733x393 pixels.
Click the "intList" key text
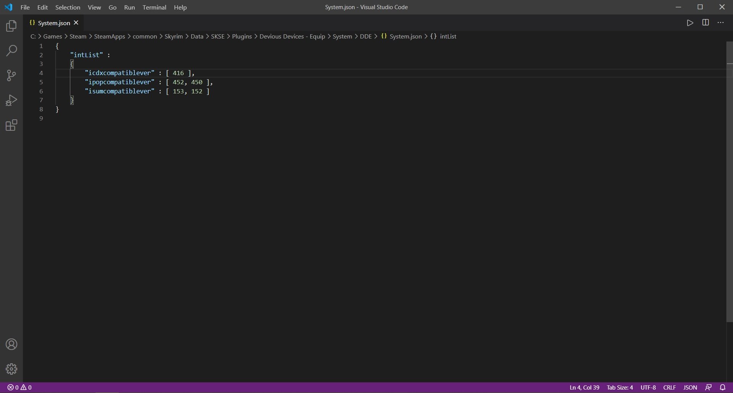pyautogui.click(x=87, y=55)
